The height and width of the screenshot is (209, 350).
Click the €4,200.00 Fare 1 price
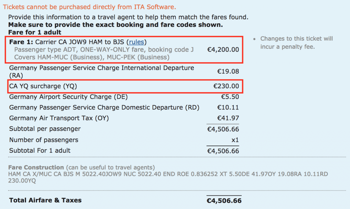223,50
